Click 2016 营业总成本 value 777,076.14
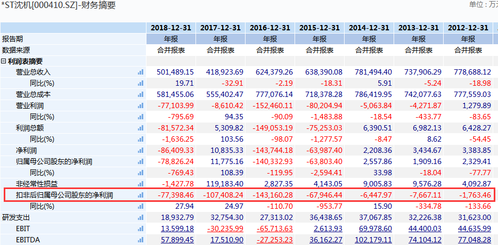The image size is (498, 245). pyautogui.click(x=274, y=94)
